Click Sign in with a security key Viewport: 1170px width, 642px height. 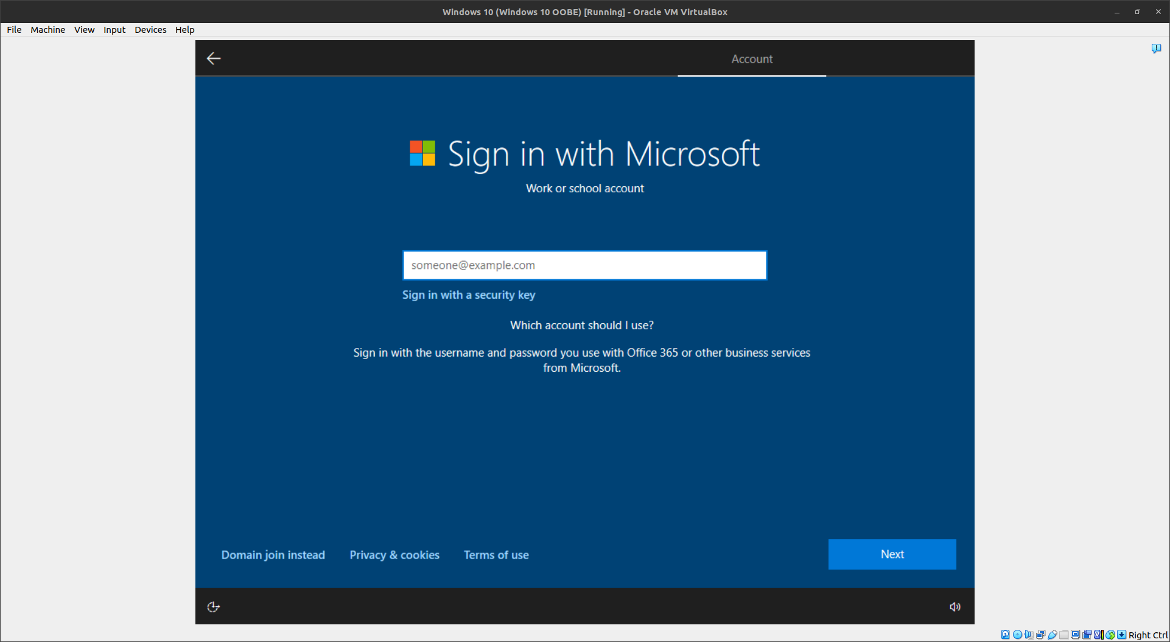[469, 295]
